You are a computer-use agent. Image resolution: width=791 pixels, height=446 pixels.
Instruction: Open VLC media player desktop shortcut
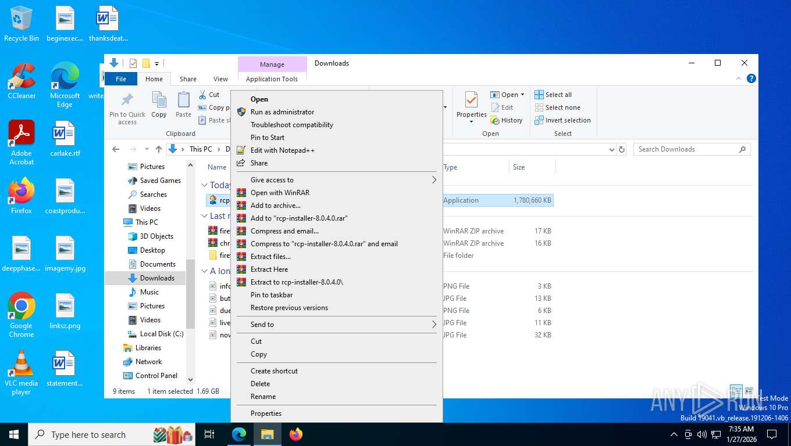[x=22, y=372]
